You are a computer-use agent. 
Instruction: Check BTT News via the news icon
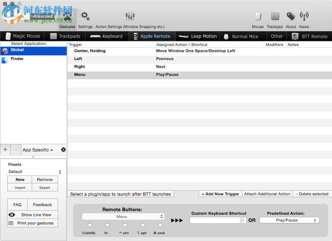[x=304, y=17]
